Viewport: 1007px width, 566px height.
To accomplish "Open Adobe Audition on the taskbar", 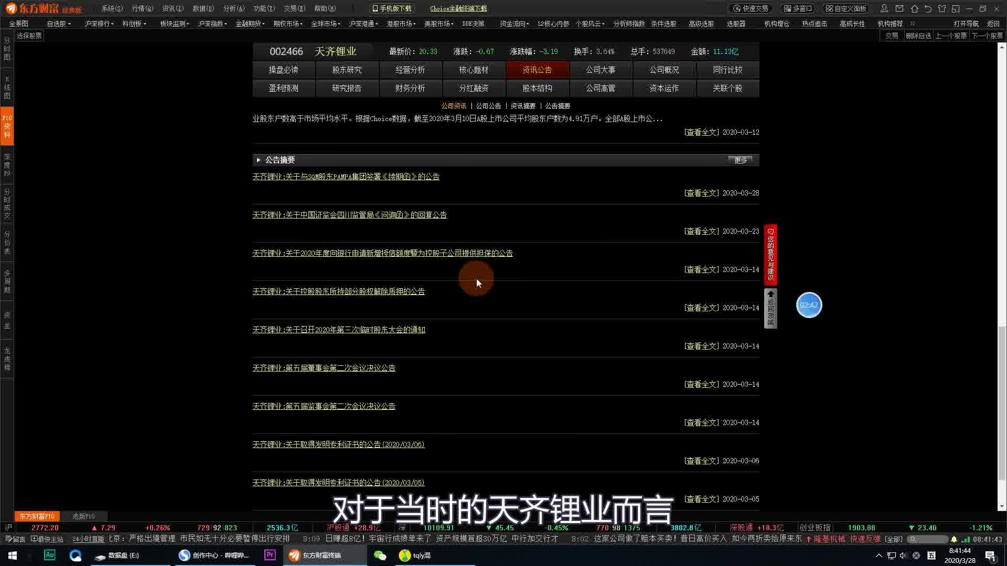I will click(49, 555).
